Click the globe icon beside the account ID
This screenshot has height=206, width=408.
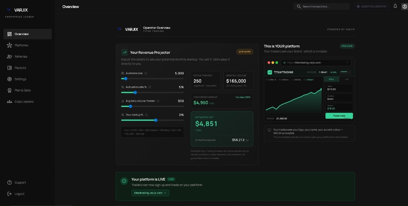(x=358, y=6)
